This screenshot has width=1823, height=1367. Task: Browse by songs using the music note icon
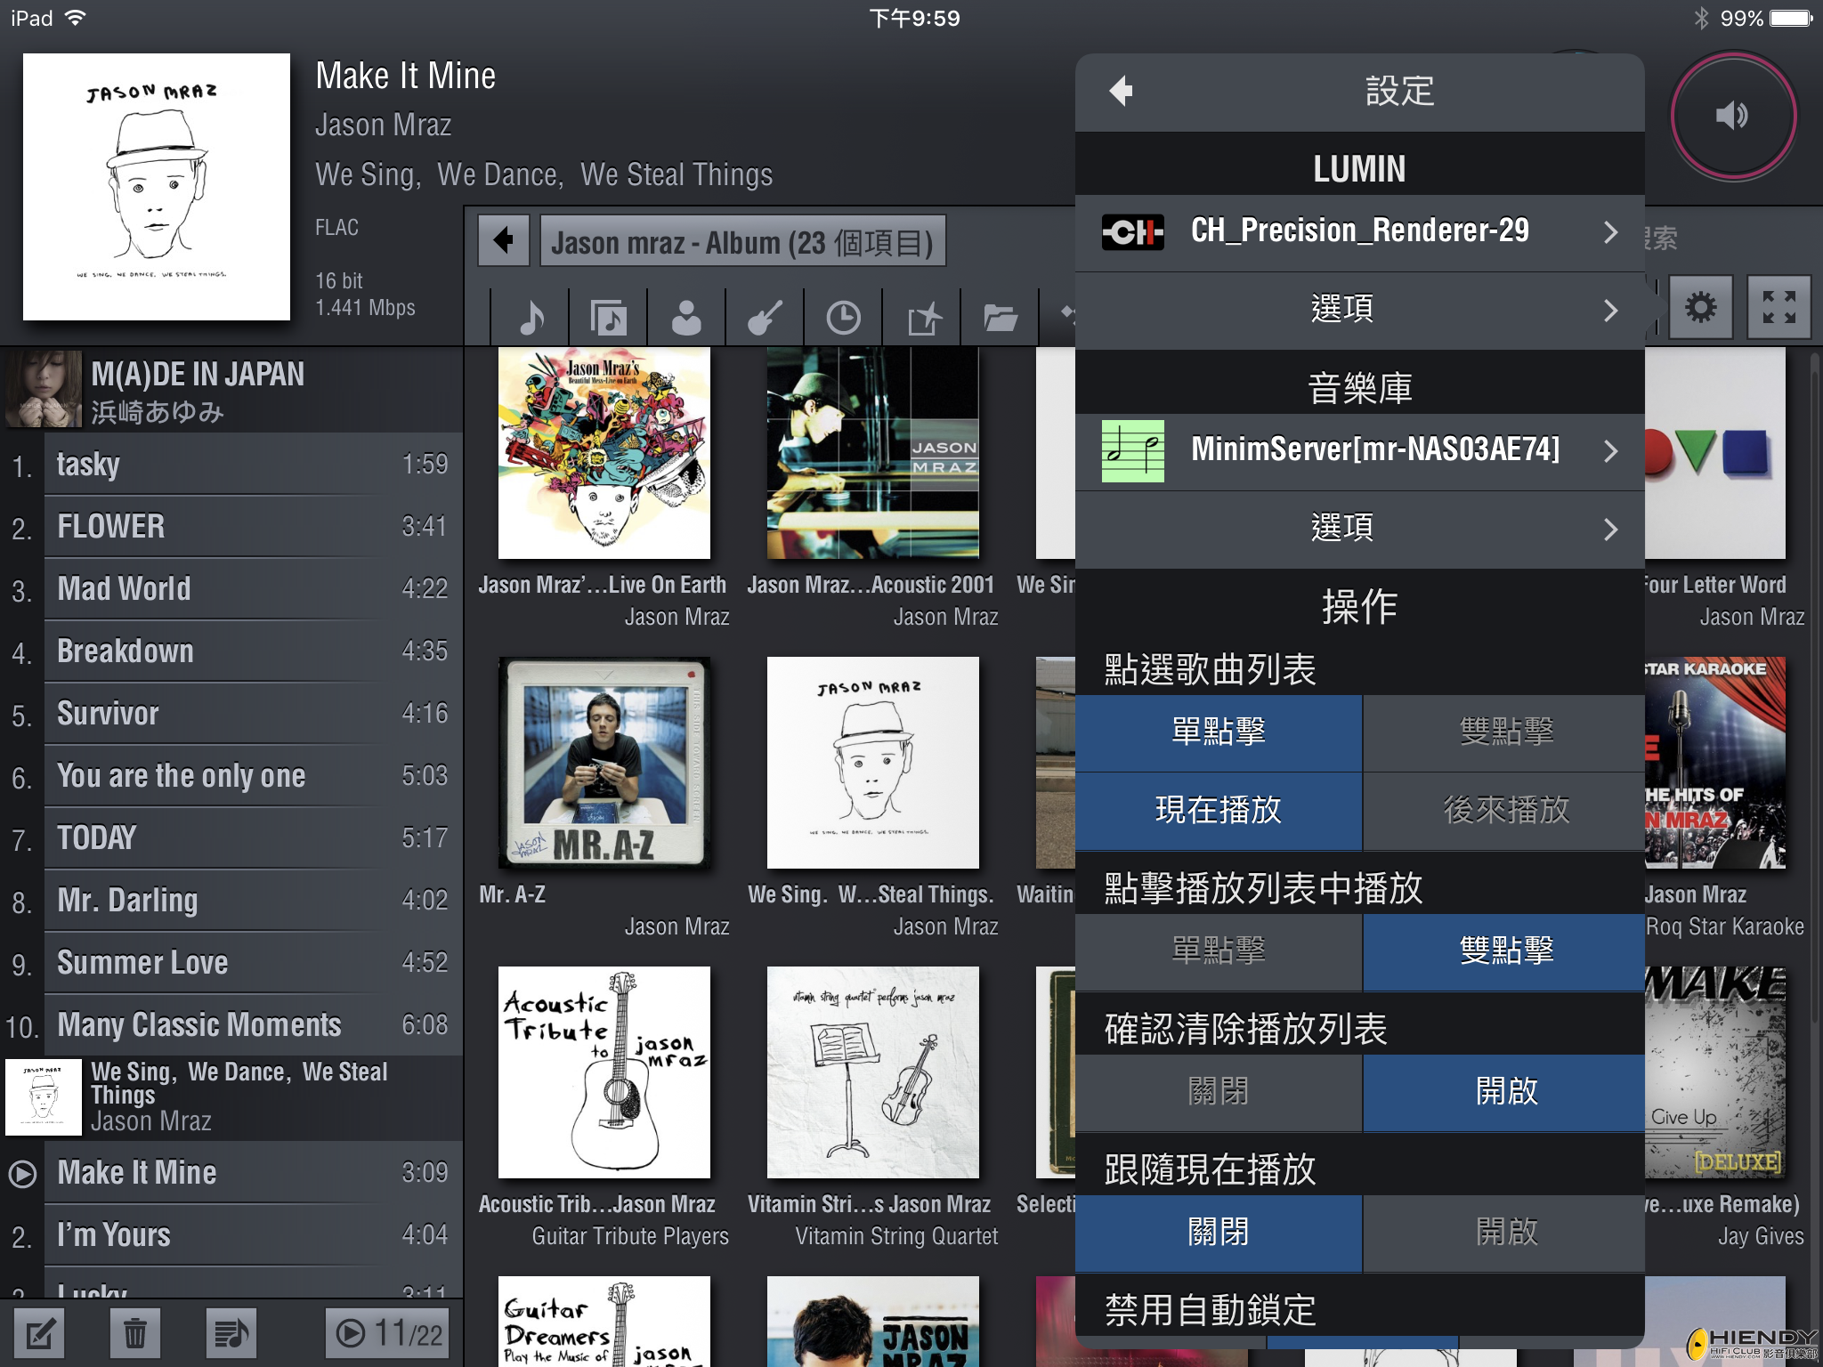[531, 317]
